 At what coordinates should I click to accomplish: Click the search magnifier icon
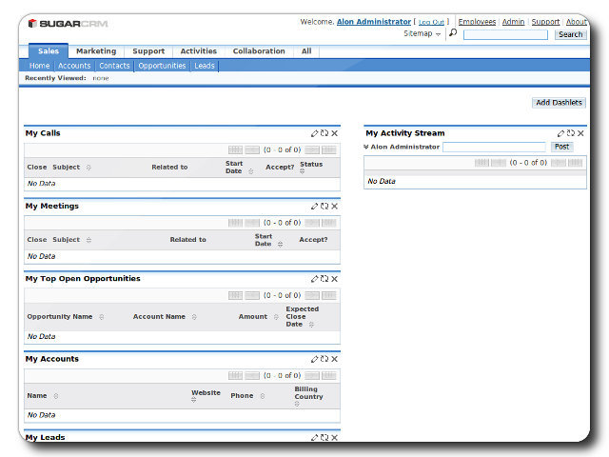[453, 33]
